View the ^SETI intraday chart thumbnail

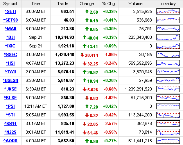[168, 11]
